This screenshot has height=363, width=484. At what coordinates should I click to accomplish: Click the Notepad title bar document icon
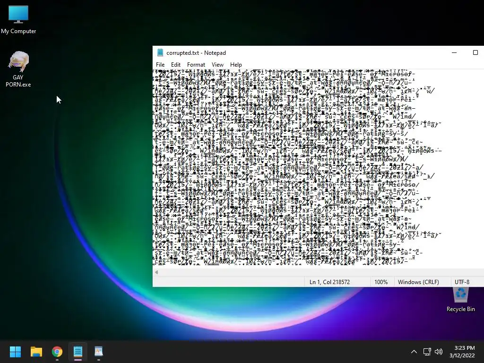pos(160,52)
